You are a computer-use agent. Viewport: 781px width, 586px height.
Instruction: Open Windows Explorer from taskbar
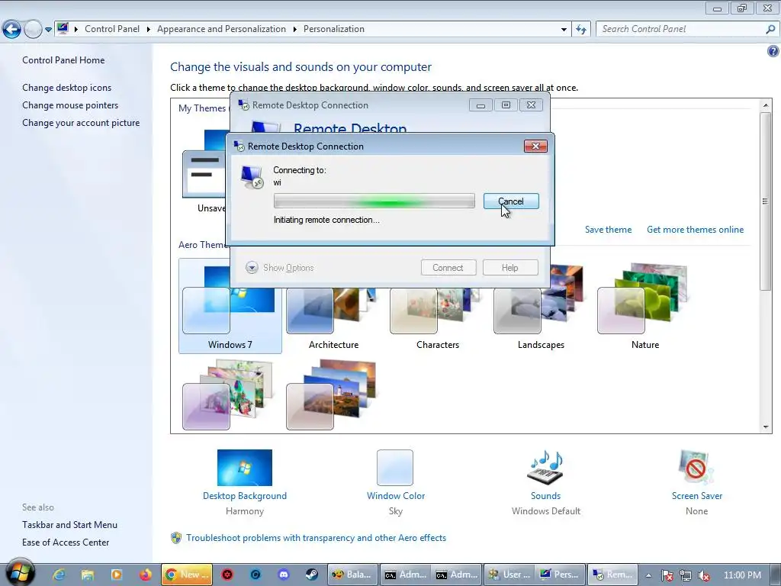[x=88, y=575]
